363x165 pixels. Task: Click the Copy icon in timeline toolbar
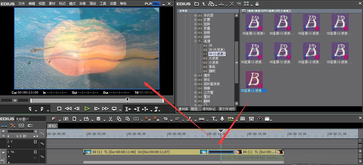[119, 119]
